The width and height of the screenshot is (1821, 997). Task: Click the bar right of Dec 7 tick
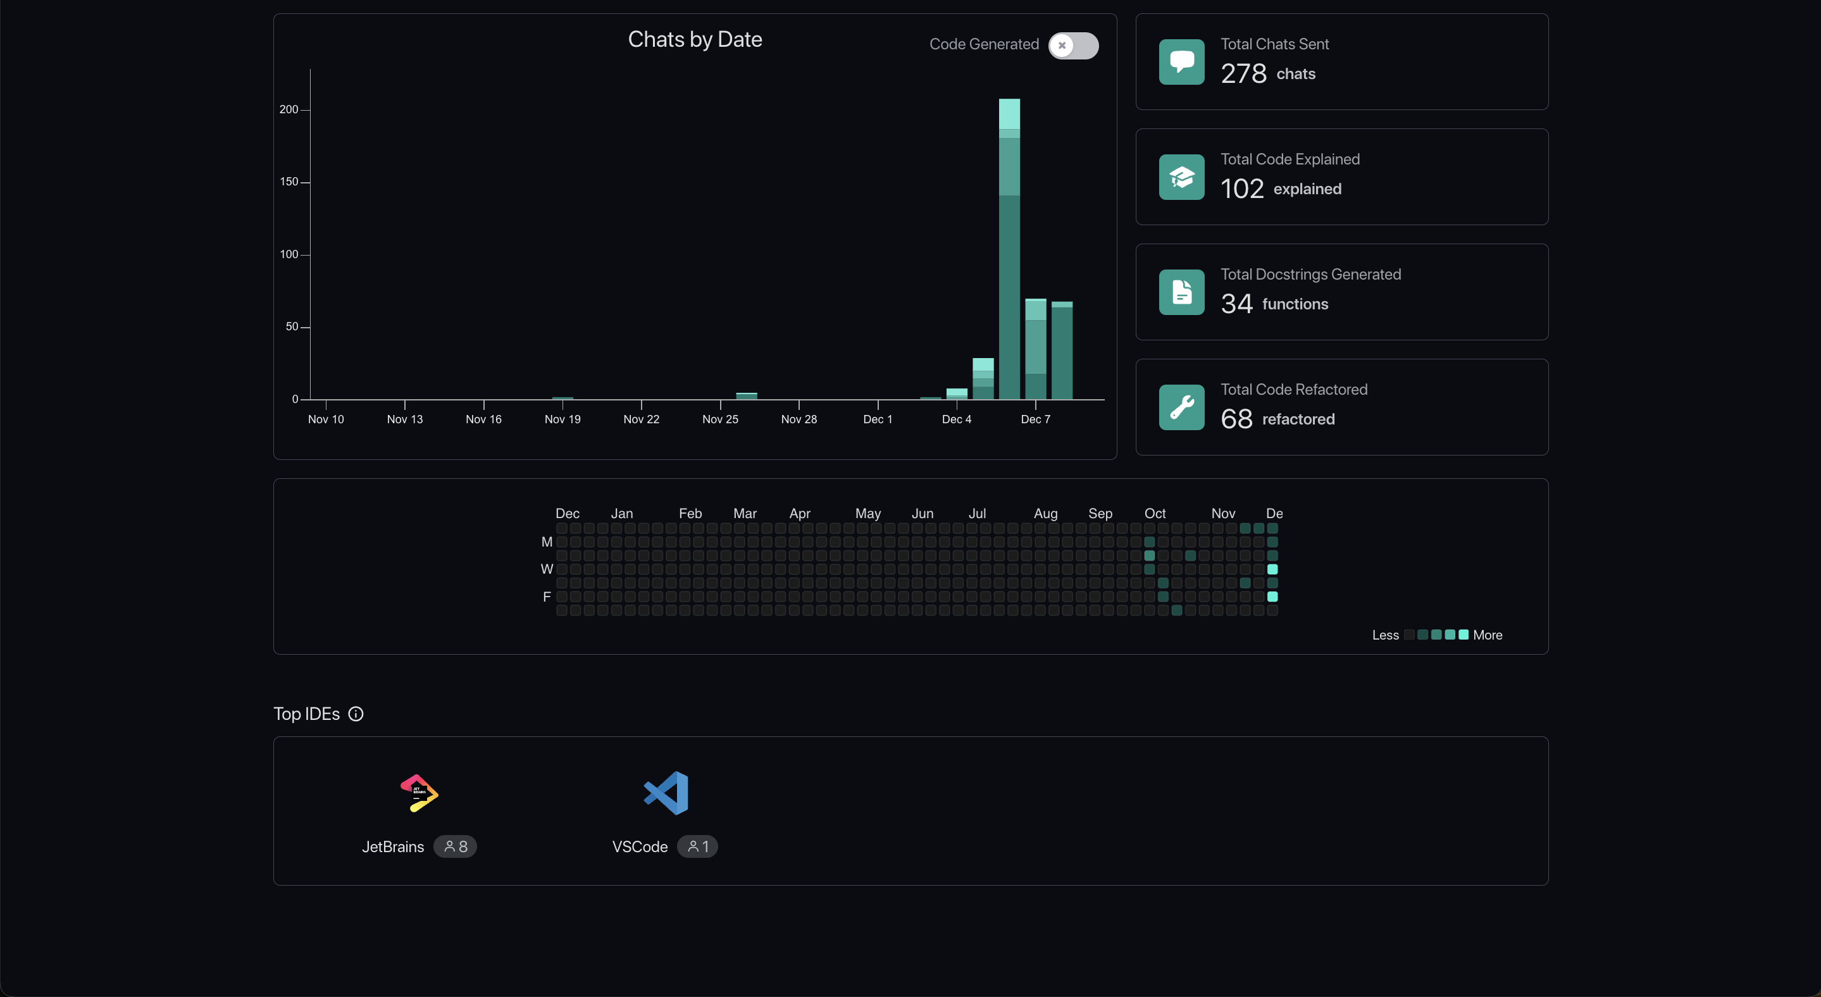click(x=1062, y=350)
